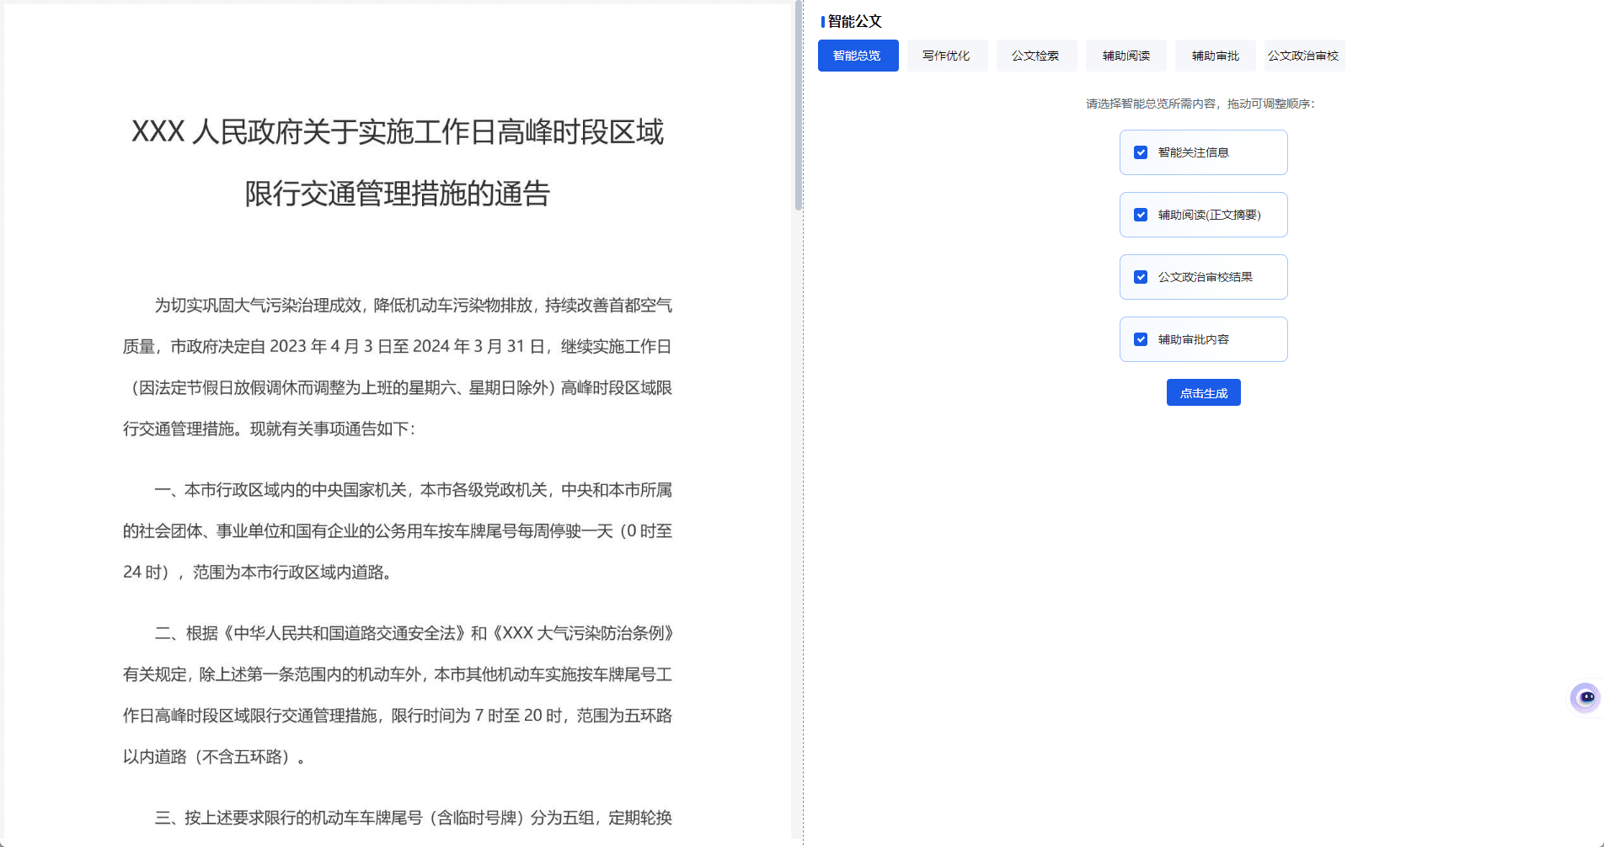The width and height of the screenshot is (1604, 847).
Task: Open the 公文检索 tab
Action: click(1036, 56)
